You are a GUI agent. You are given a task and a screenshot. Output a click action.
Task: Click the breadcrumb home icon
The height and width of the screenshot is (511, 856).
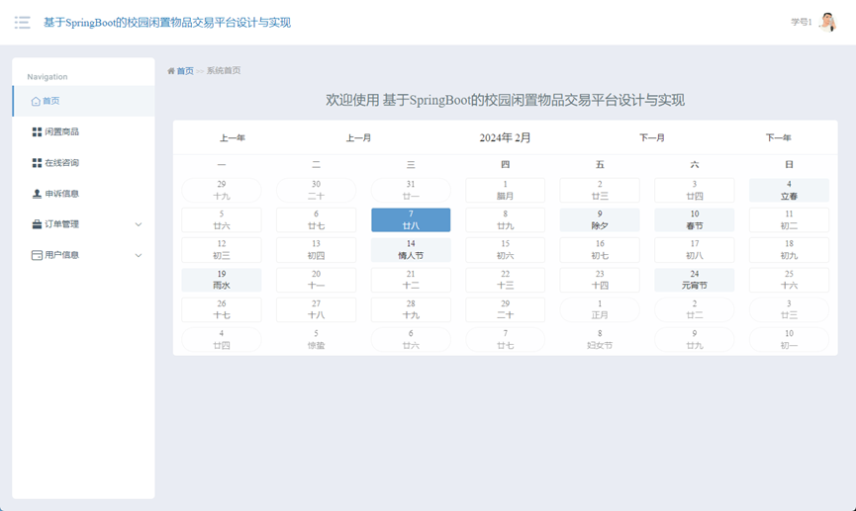(x=171, y=71)
